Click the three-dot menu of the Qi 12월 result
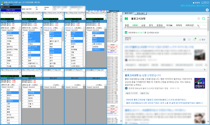Image resolution: width=210 pixels, height=125 pixels. [205, 75]
